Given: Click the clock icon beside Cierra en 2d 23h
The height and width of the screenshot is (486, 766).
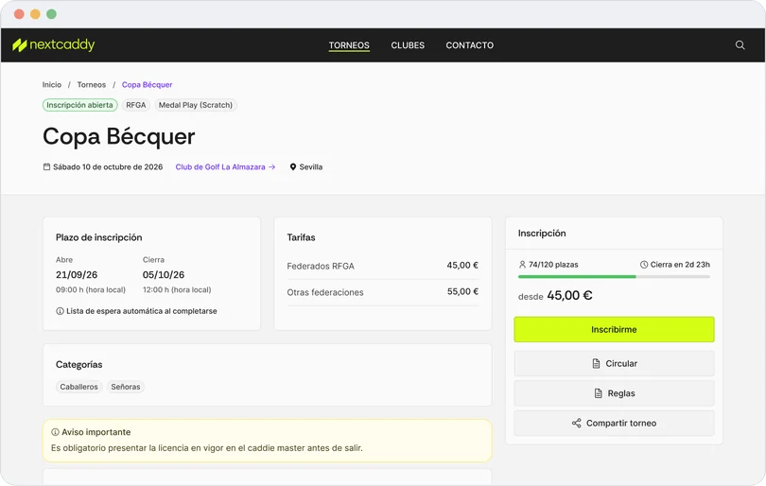Looking at the screenshot, I should click(x=644, y=265).
